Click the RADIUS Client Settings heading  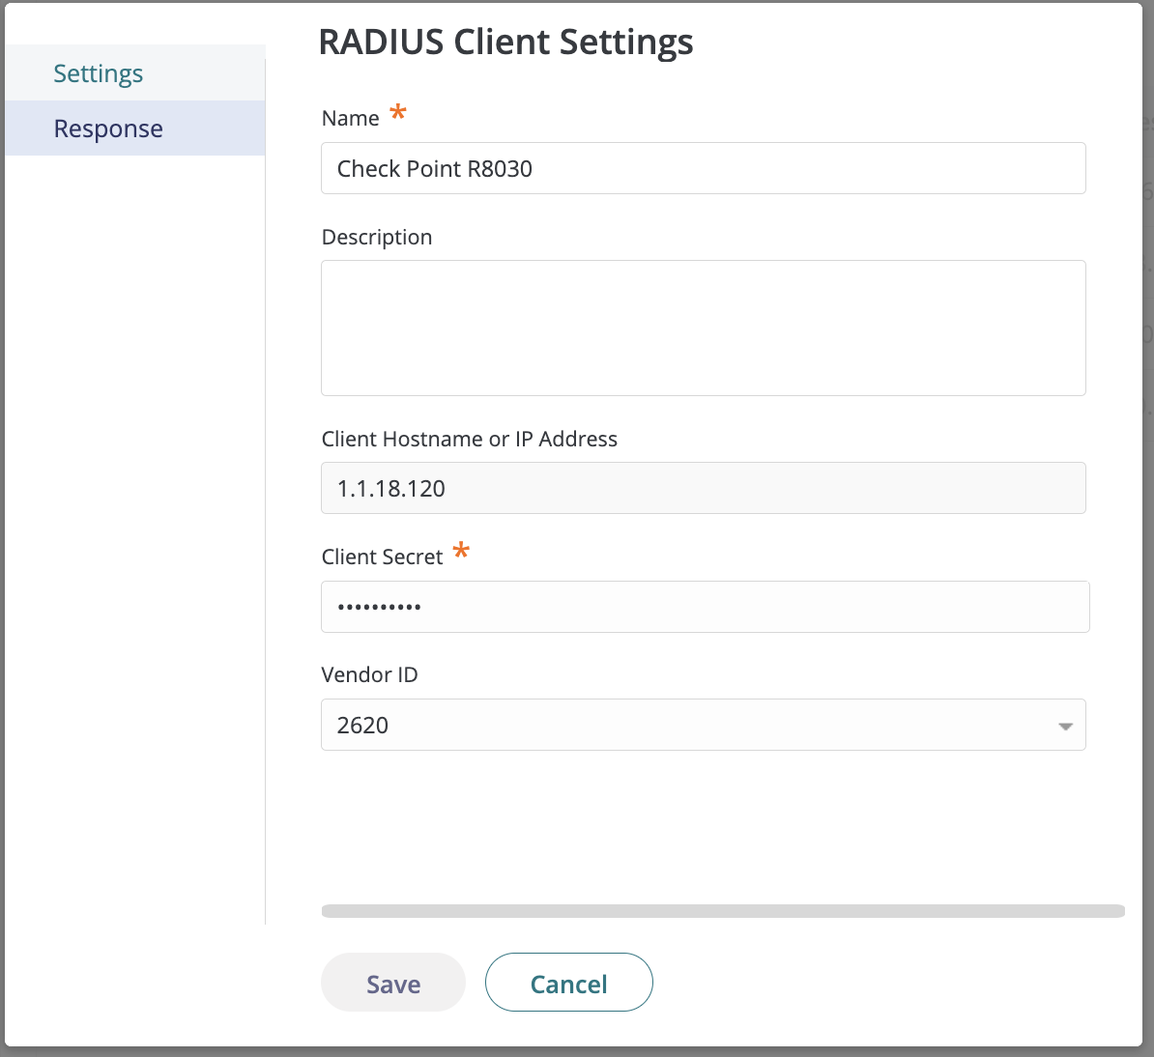pos(506,42)
